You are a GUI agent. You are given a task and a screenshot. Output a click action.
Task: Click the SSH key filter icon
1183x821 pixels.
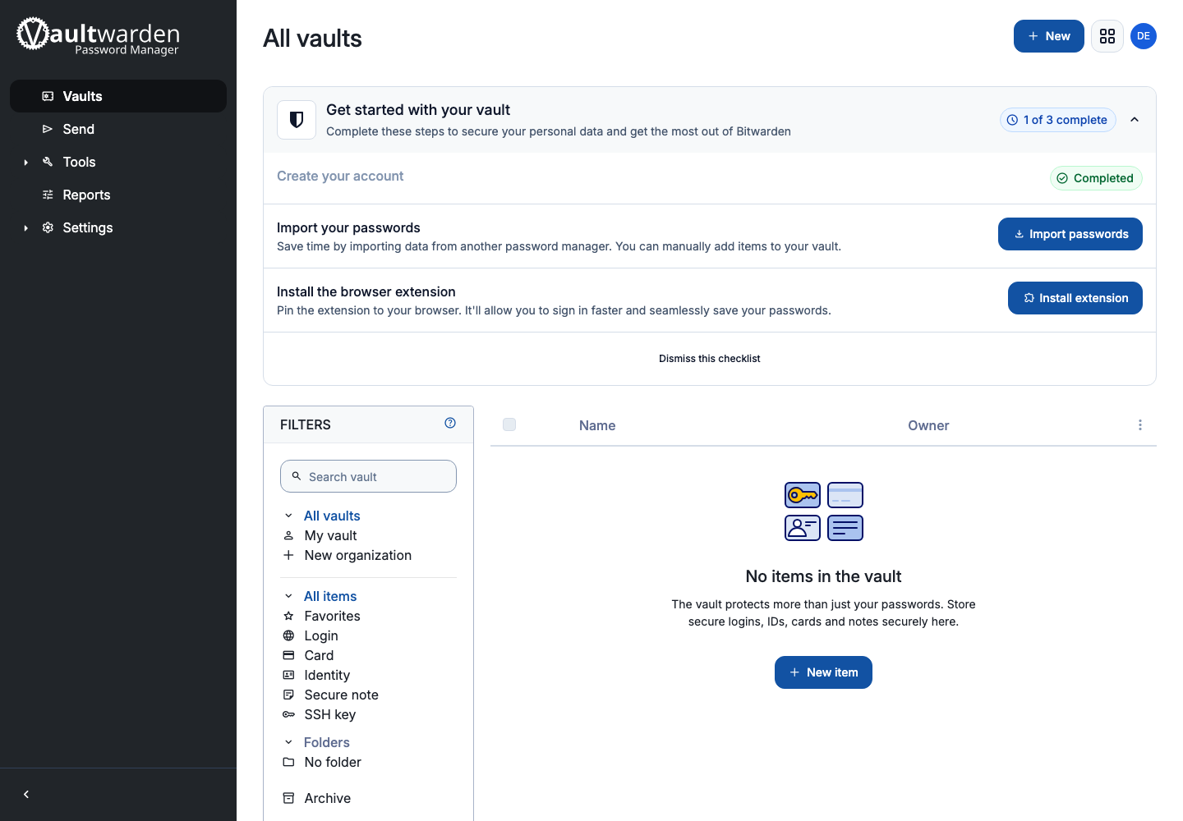click(x=288, y=714)
